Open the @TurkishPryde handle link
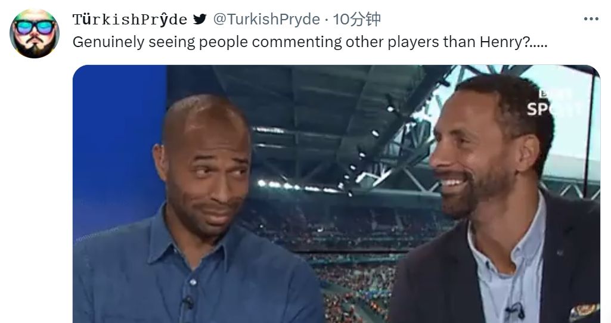This screenshot has width=611, height=323. 266,19
